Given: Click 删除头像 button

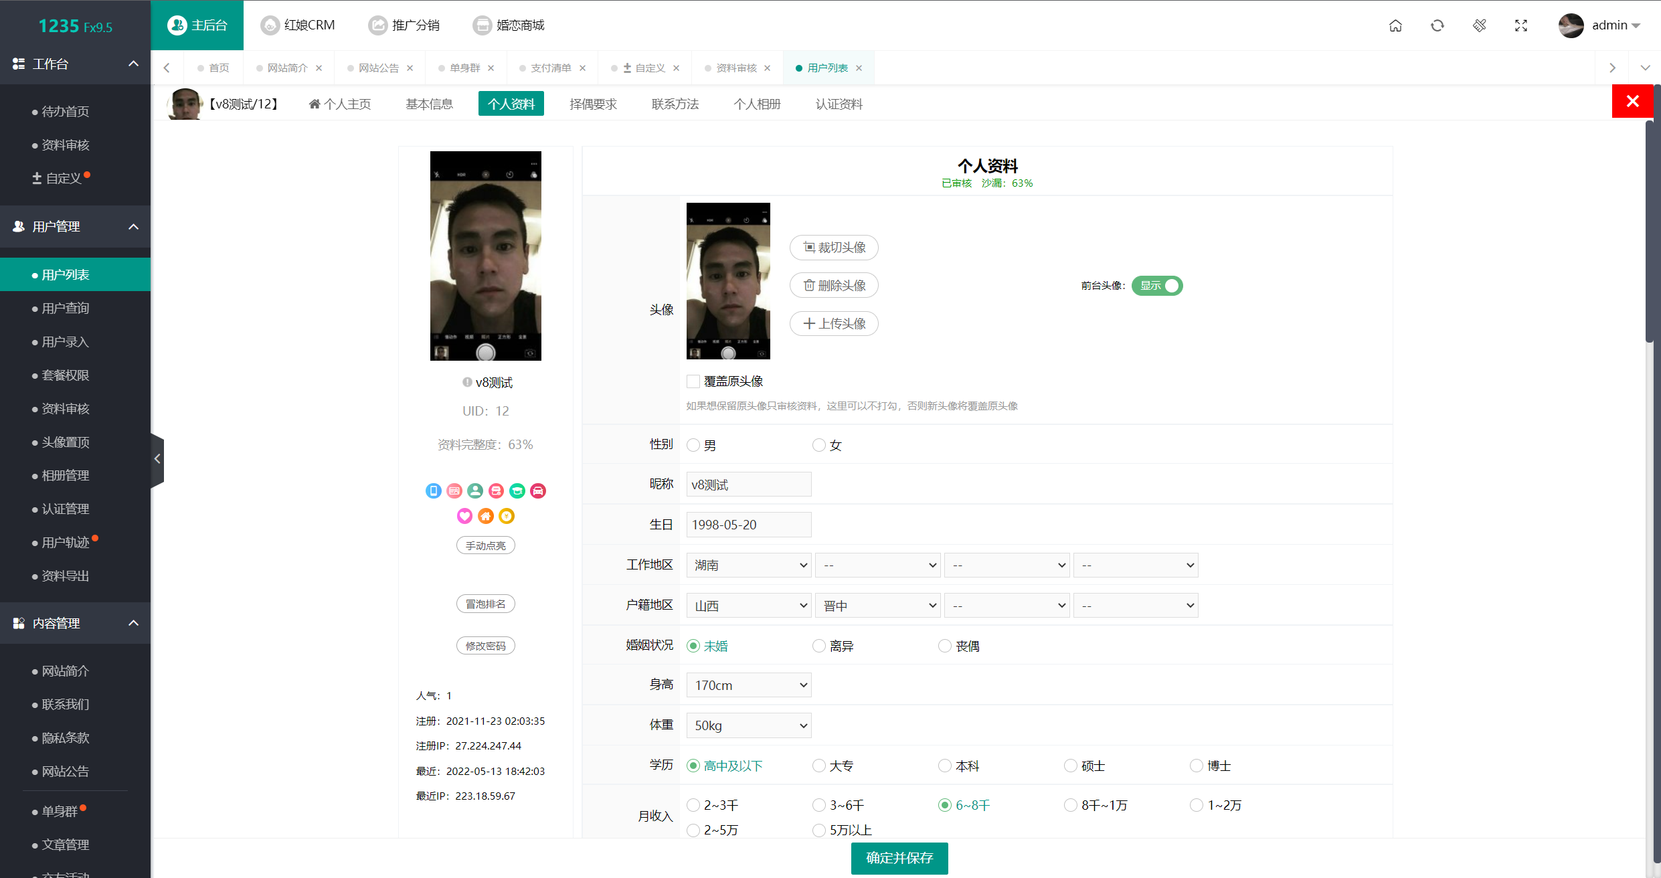Looking at the screenshot, I should (834, 284).
